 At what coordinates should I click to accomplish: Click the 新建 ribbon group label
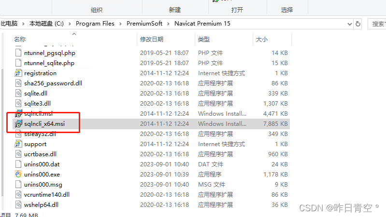pos(175,10)
